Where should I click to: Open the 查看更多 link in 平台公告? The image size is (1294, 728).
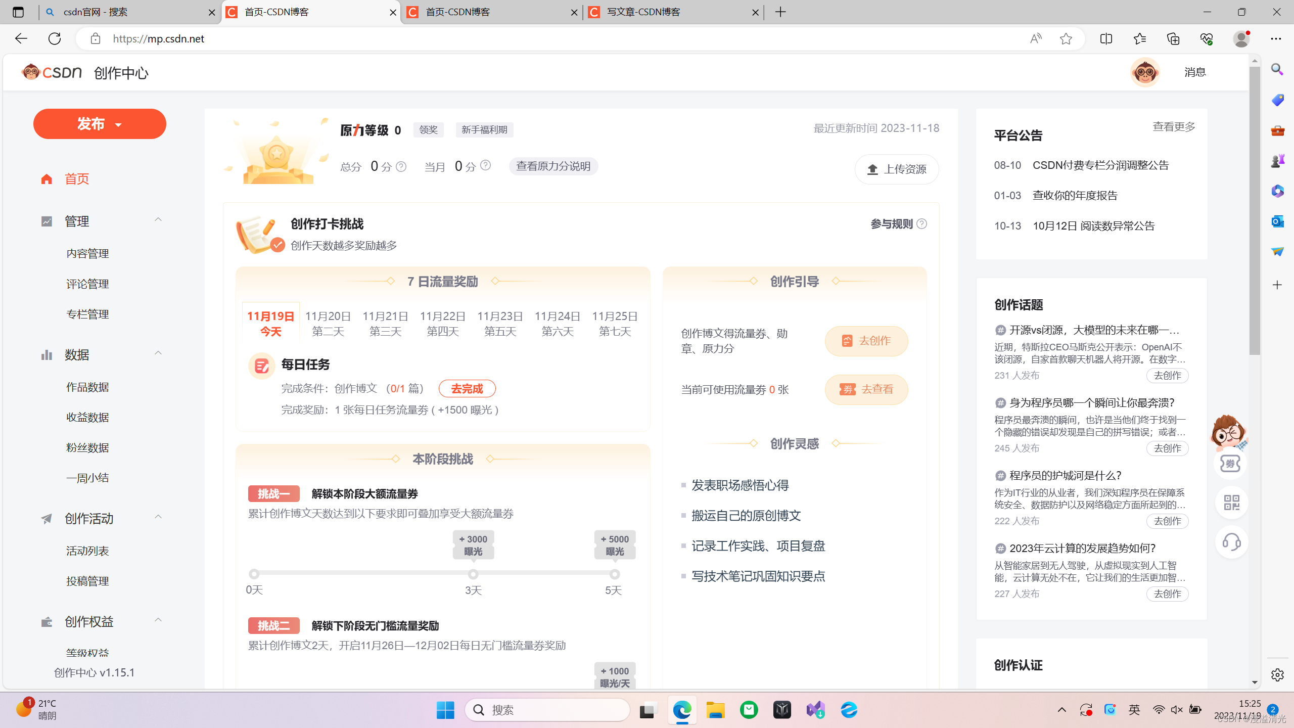click(1174, 127)
